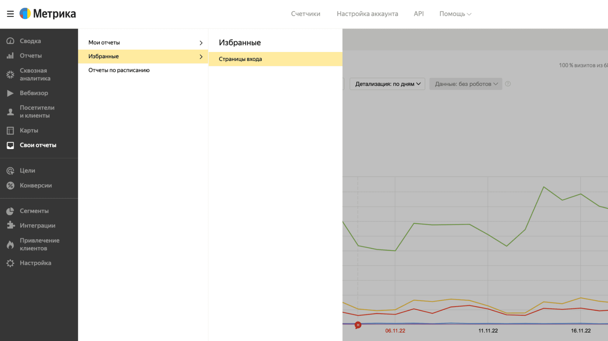Select Отчеты по расписанию menu item
The width and height of the screenshot is (608, 341).
119,70
